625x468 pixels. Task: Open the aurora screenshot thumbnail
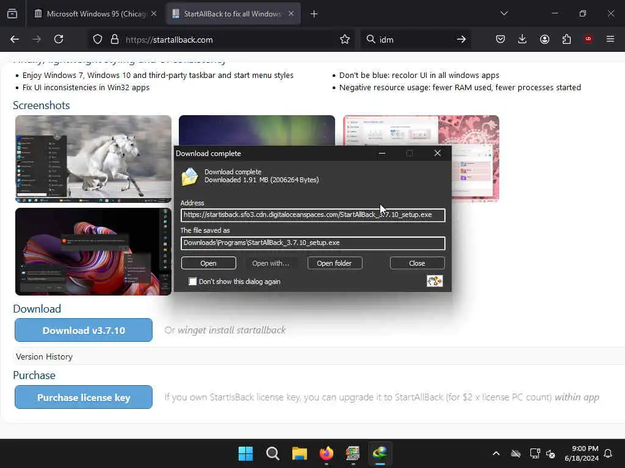tap(257, 130)
